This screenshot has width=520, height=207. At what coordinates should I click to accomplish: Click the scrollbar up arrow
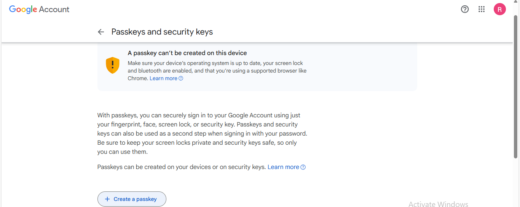pos(516,2)
